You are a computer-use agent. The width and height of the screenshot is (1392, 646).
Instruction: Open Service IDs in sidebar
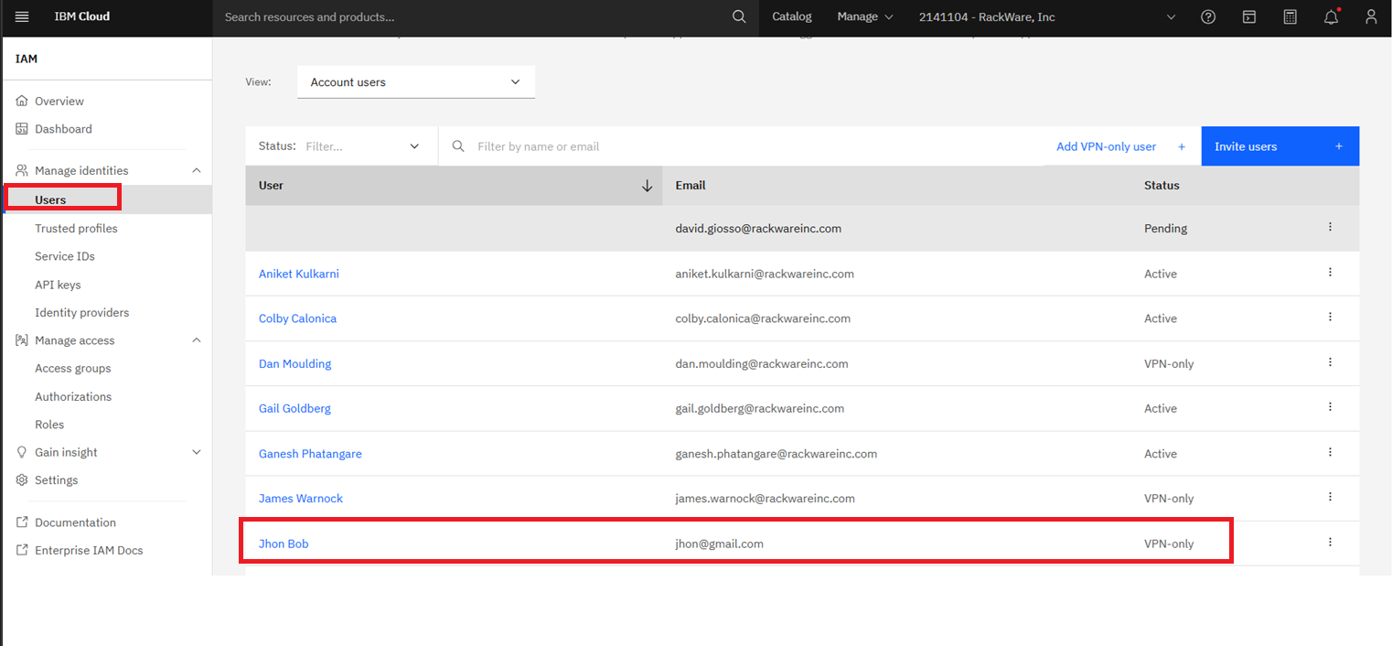click(x=65, y=256)
